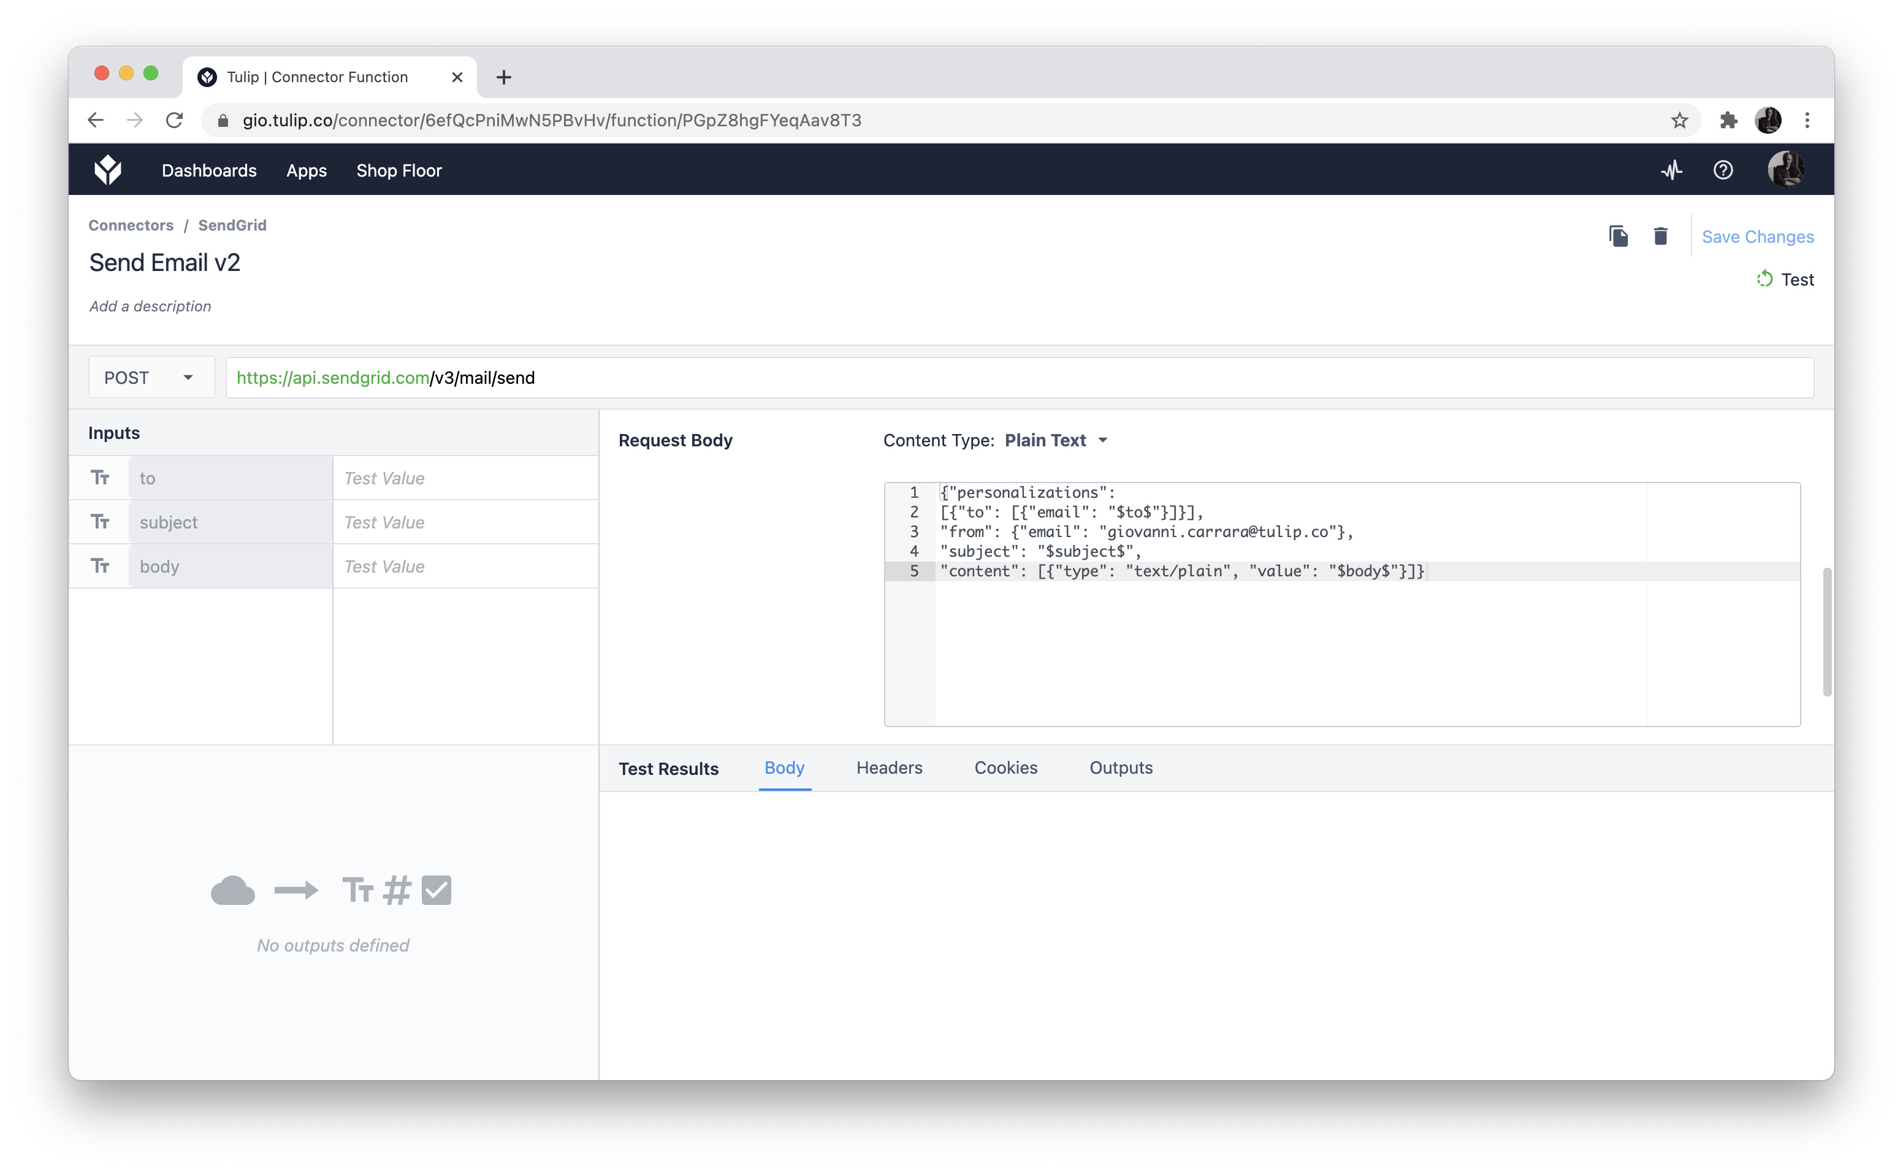Open the browser extensions puzzle icon

pyautogui.click(x=1728, y=120)
